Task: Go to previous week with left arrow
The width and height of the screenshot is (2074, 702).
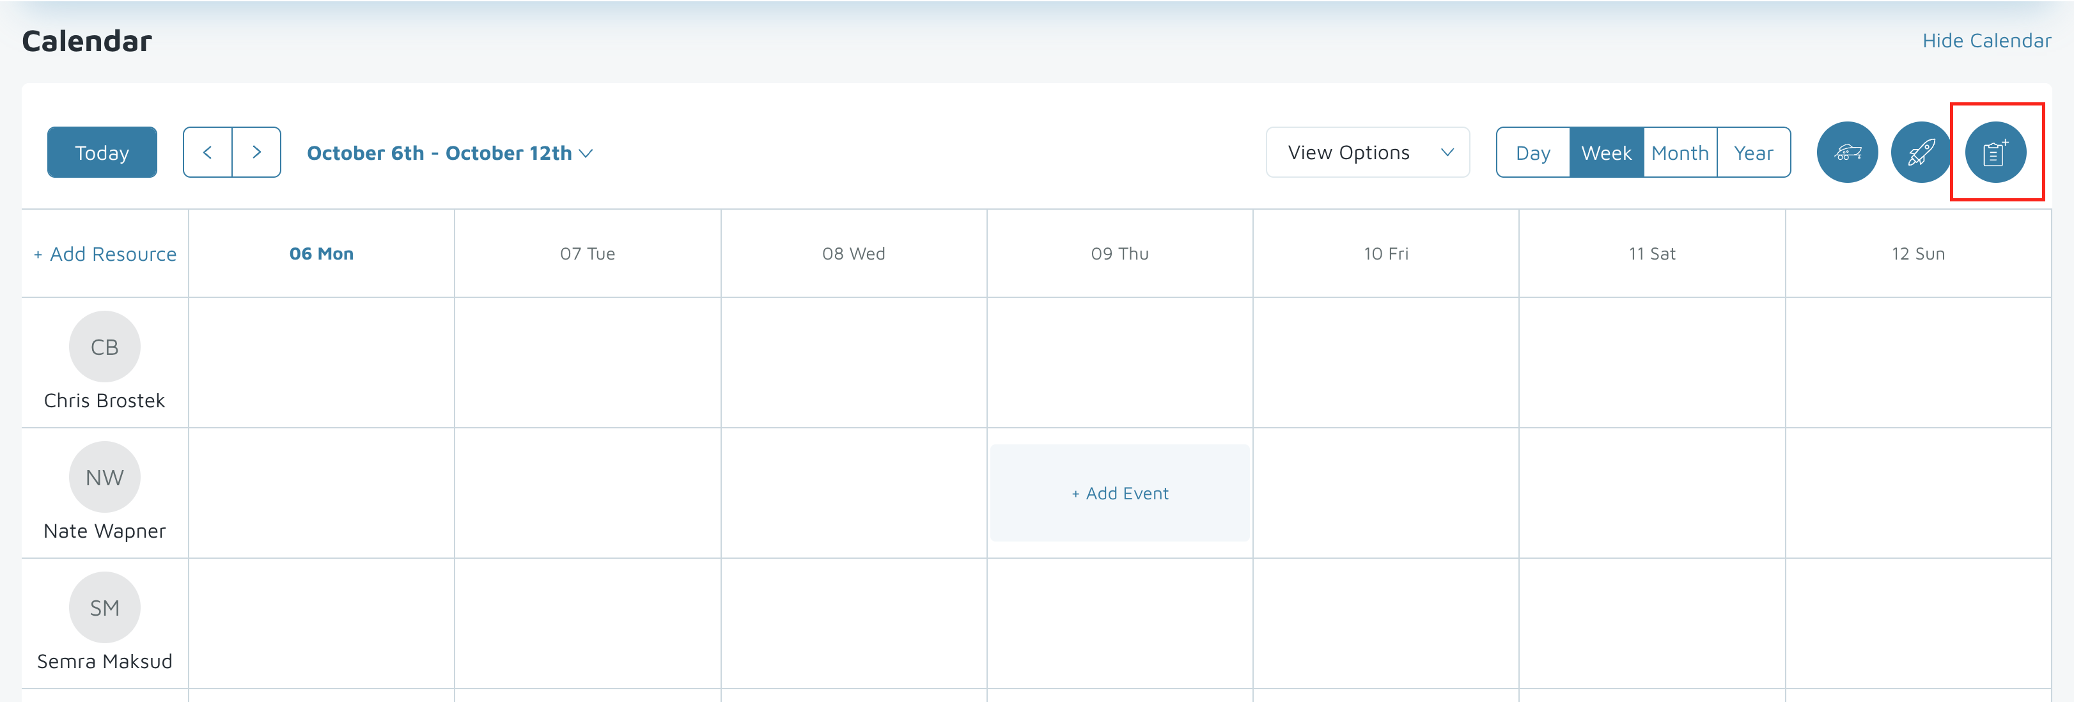Action: pyautogui.click(x=208, y=152)
